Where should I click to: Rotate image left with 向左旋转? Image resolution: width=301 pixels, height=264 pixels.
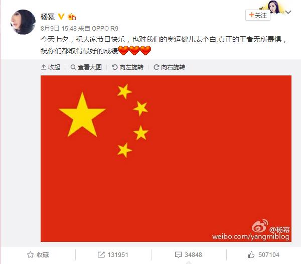click(127, 67)
